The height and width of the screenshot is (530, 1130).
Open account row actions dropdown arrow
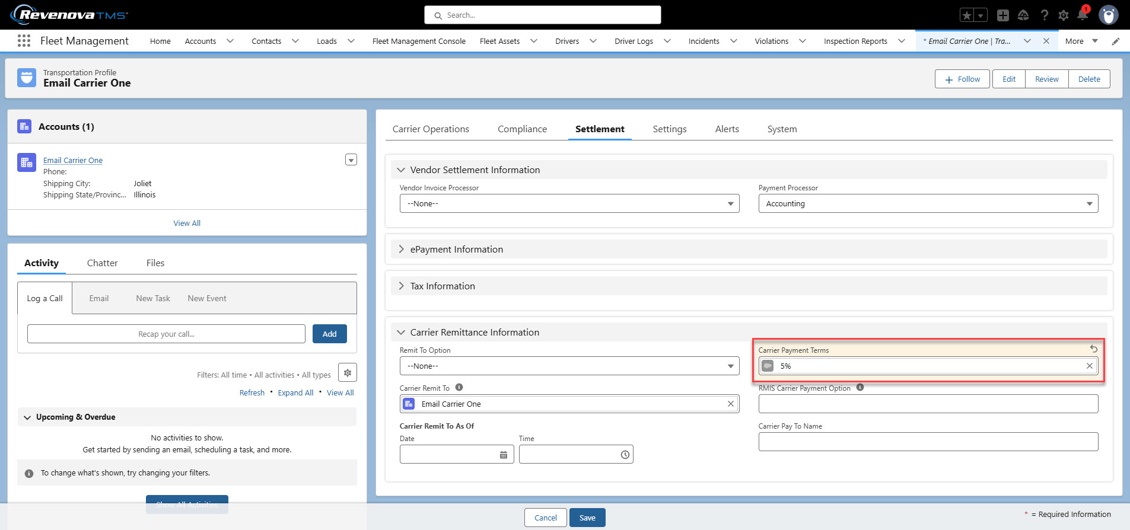click(351, 160)
